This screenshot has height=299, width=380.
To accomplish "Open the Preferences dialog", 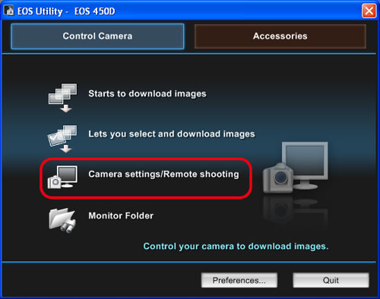I will (x=239, y=280).
